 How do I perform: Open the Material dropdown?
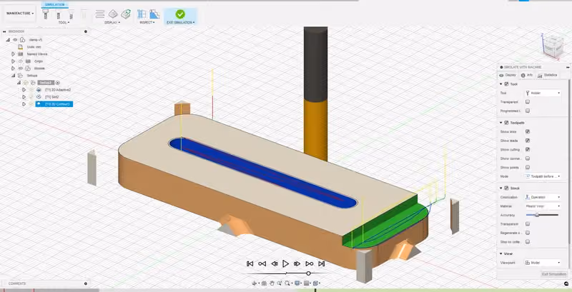tap(543, 206)
